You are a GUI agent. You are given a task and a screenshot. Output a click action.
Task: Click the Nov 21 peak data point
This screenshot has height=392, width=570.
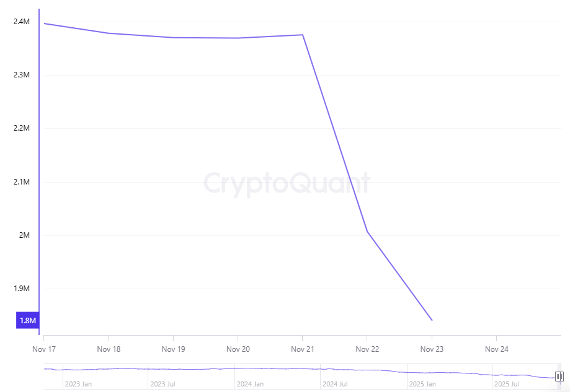click(303, 35)
